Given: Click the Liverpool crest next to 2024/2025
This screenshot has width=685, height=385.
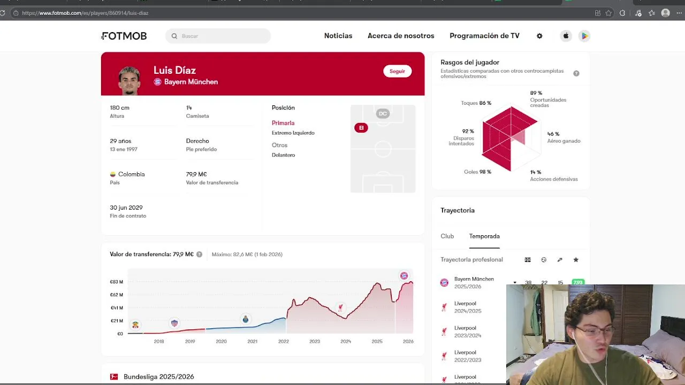Looking at the screenshot, I should click(444, 307).
